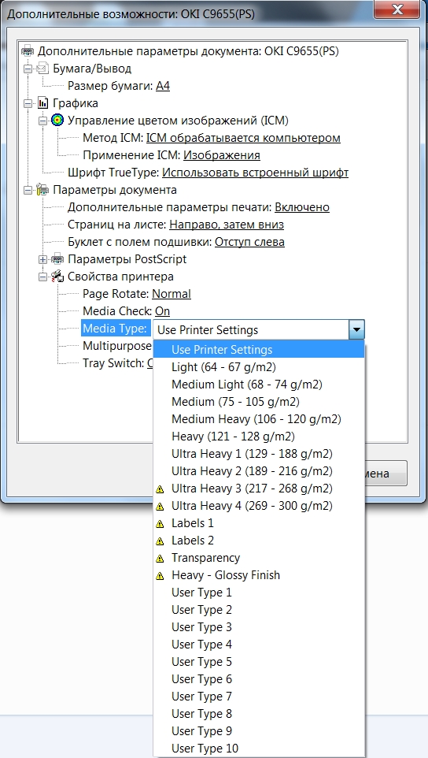Click the Параметры PostScript icon
The image size is (428, 758).
tap(58, 259)
